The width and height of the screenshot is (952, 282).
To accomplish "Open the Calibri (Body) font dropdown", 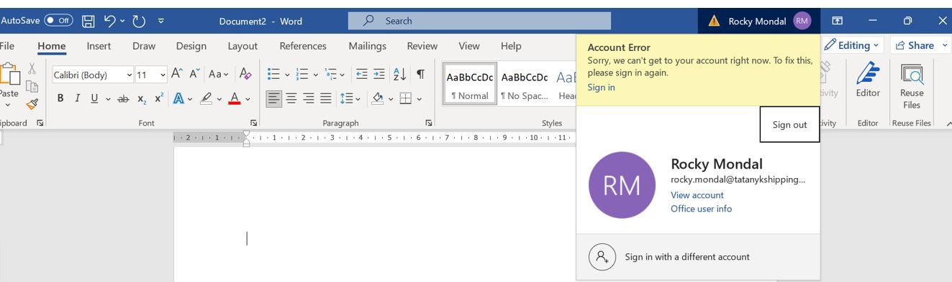I will [130, 75].
